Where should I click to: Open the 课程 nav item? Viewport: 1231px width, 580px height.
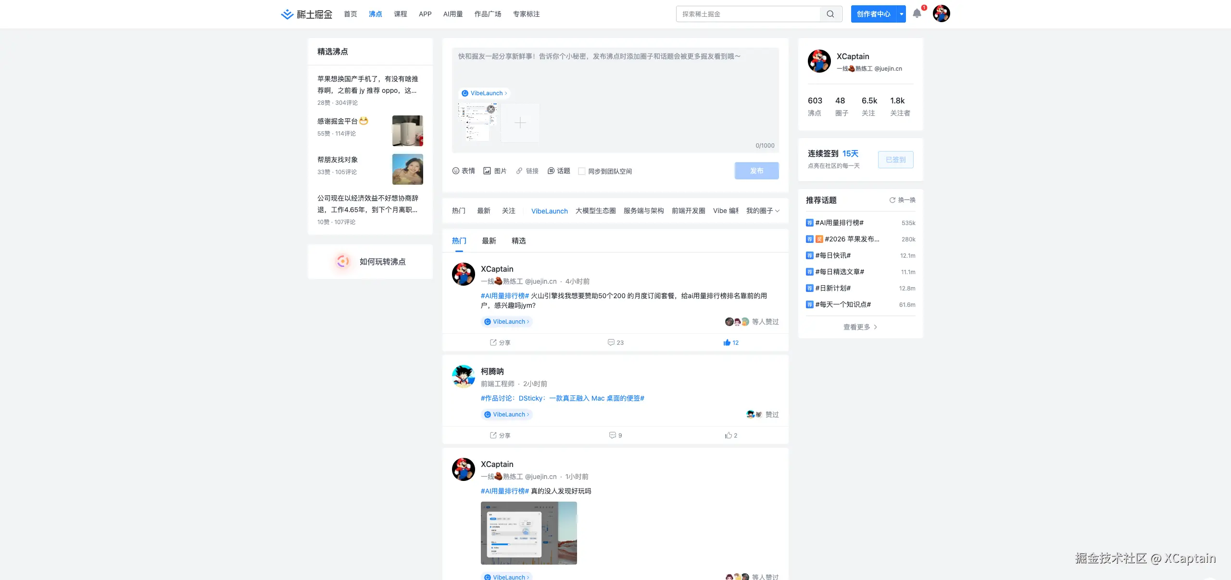(401, 14)
